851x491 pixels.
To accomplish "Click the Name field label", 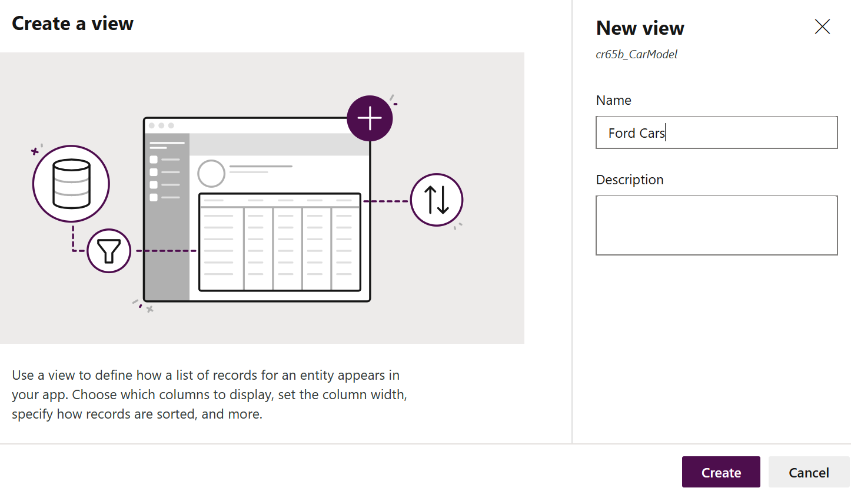I will pos(613,100).
